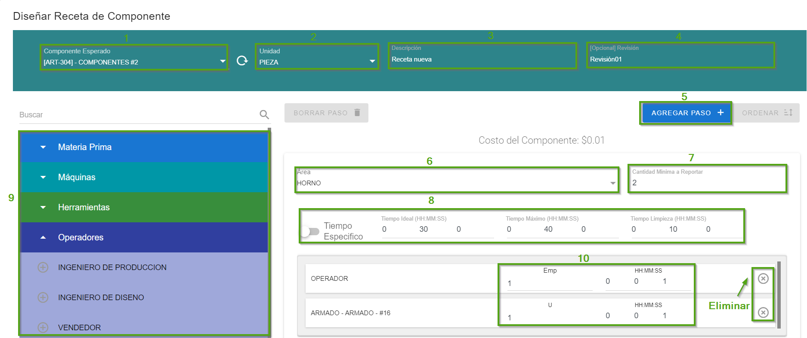
Task: Add INGENIERO DE PRODUCCION with plus icon
Action: tap(43, 267)
